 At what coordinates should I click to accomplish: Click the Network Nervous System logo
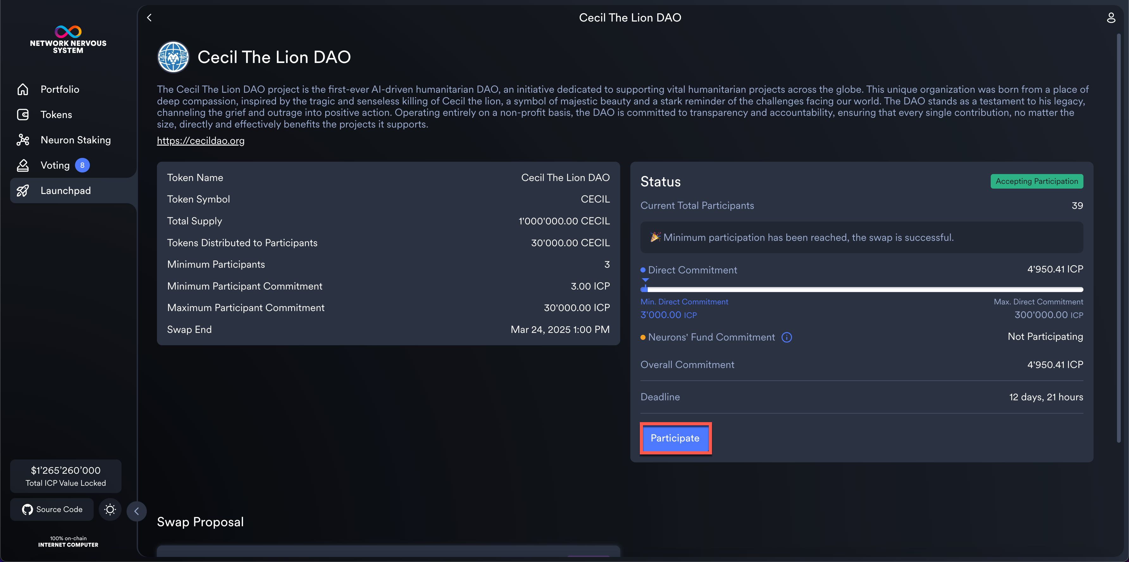coord(68,40)
